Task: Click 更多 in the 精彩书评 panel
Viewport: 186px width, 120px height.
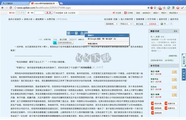Action: pyautogui.click(x=175, y=31)
